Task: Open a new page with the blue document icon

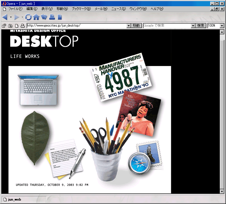Action: [60, 17]
